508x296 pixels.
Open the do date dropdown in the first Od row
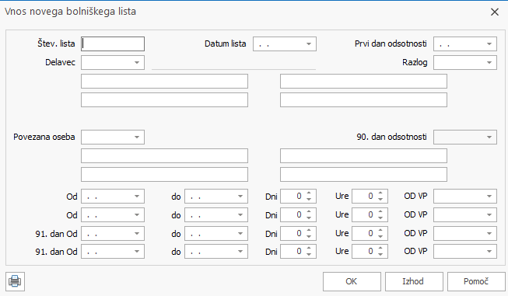click(240, 197)
